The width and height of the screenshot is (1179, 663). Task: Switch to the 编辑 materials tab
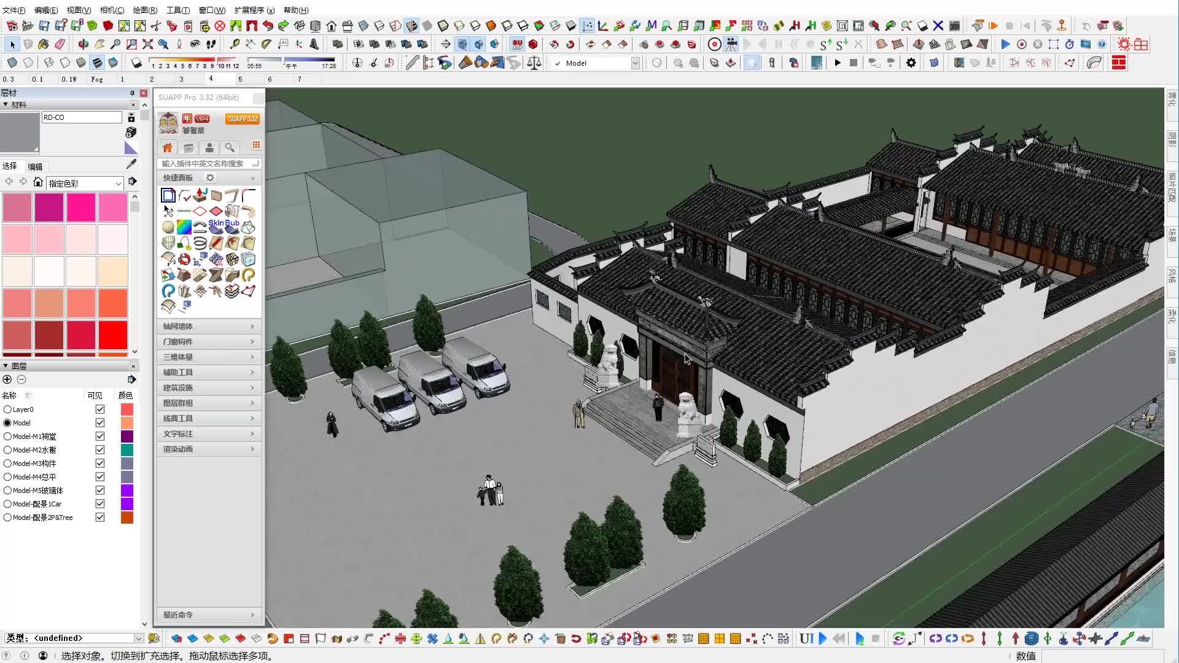coord(35,166)
